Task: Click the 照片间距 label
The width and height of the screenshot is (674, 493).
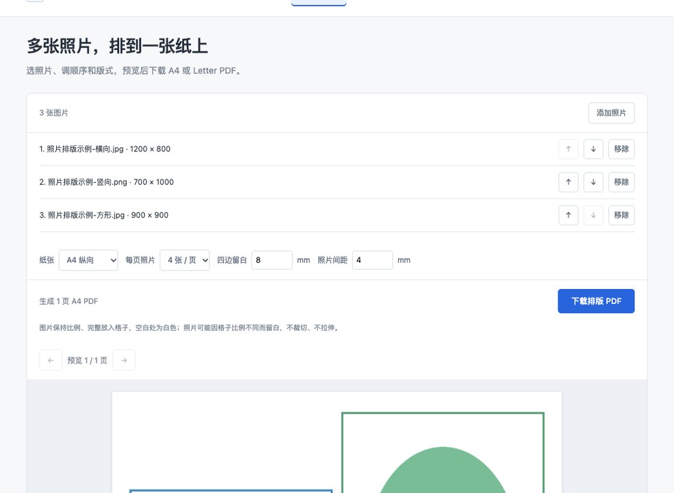Action: (333, 260)
